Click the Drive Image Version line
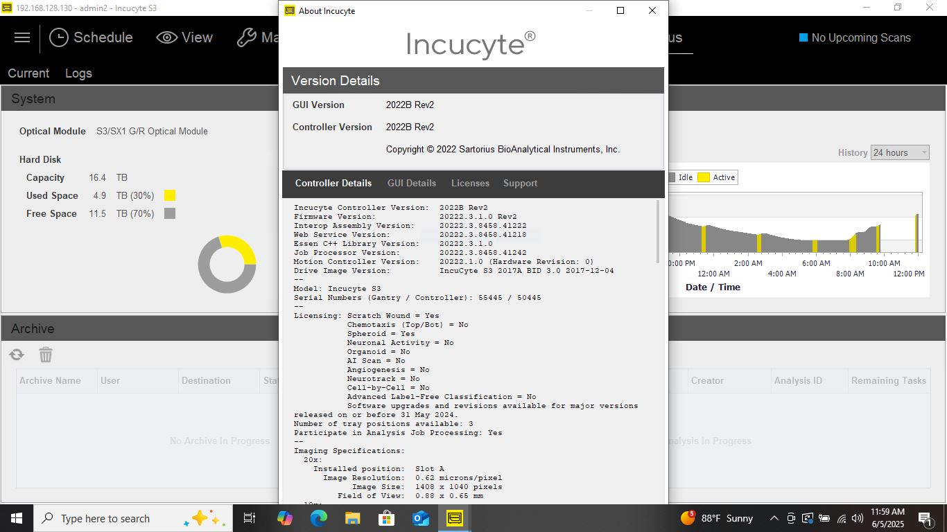Viewport: 947px width, 532px height. [453, 271]
